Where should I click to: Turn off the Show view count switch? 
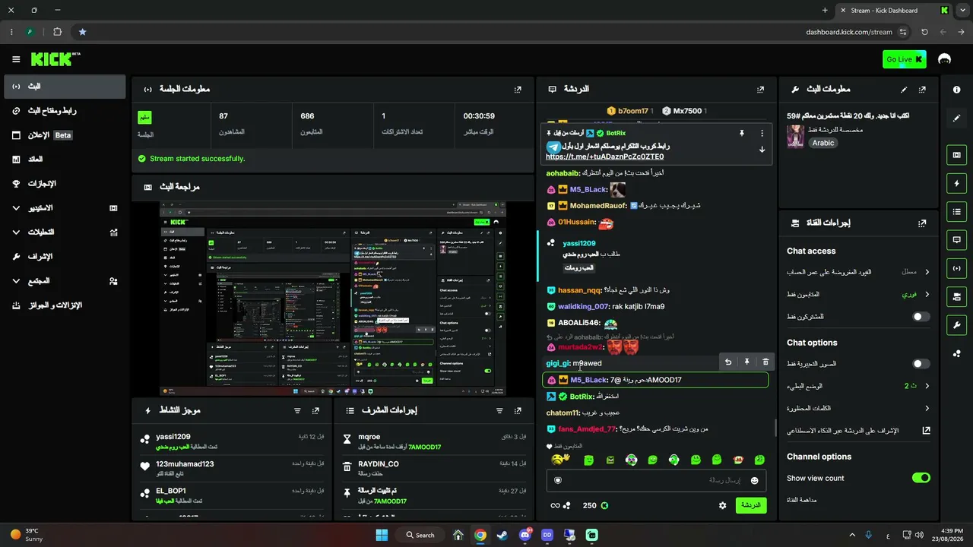921,478
